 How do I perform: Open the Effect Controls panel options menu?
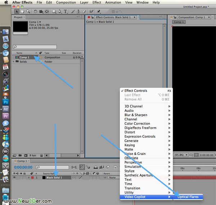click(x=161, y=17)
